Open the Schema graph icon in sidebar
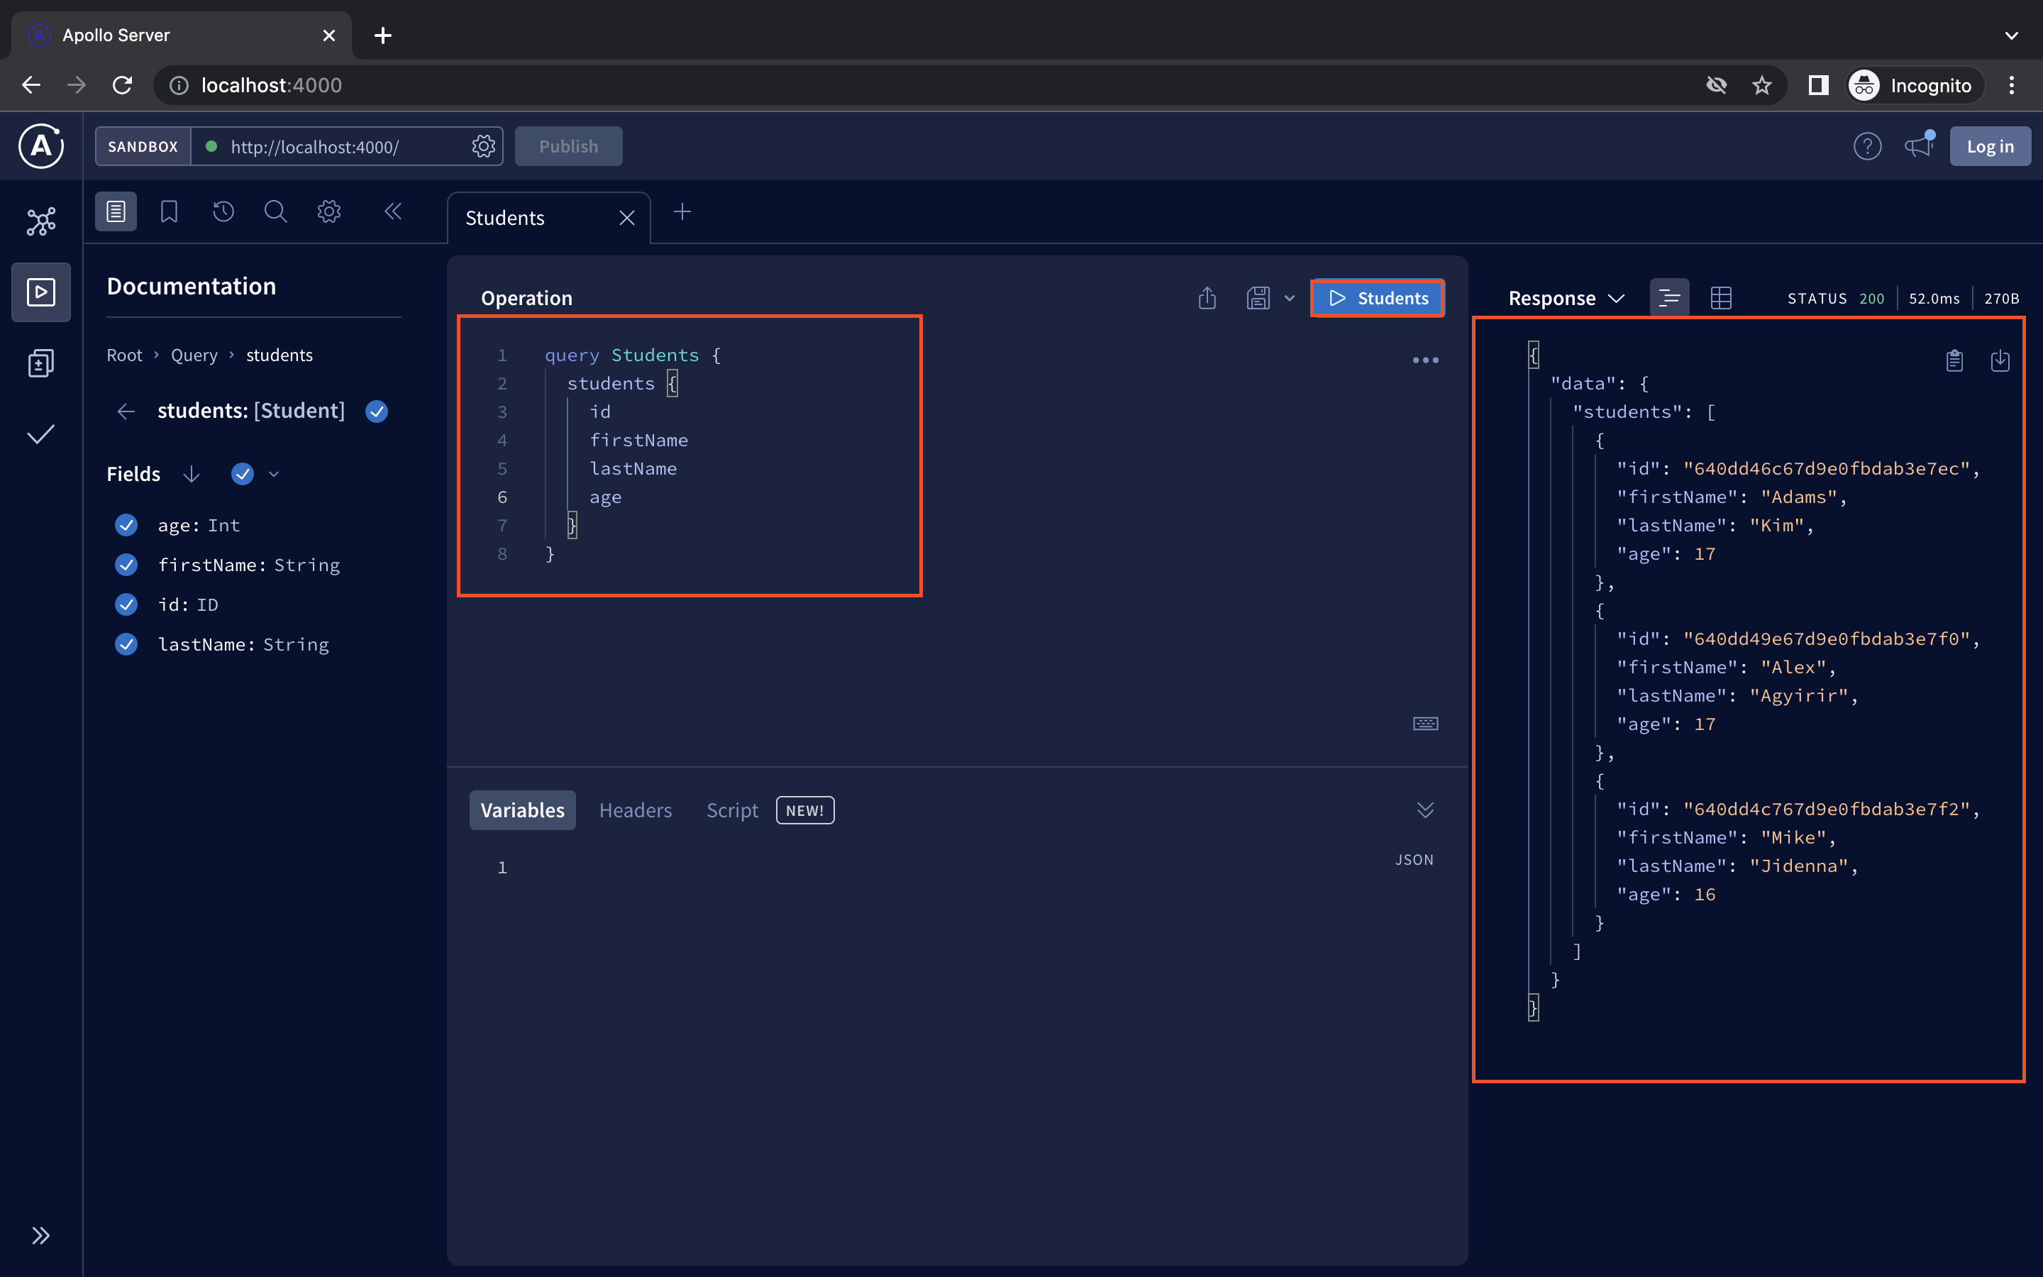Viewport: 2043px width, 1277px height. [x=40, y=221]
